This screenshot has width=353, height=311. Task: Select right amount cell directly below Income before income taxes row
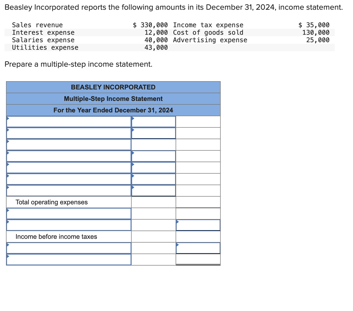[x=198, y=248]
